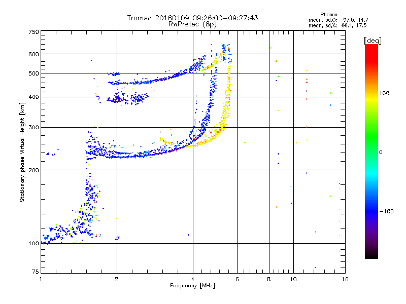Click the colorbar label '-100'
Viewport: 406px width, 304px height.
(x=386, y=211)
